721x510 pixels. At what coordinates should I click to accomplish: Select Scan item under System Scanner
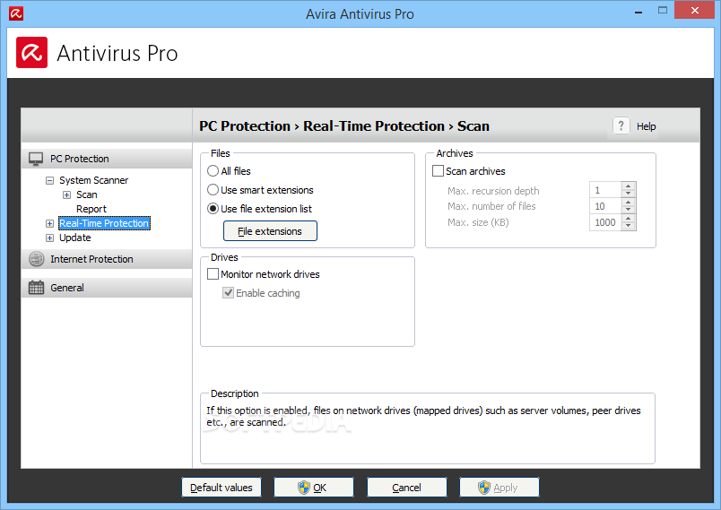click(x=86, y=194)
